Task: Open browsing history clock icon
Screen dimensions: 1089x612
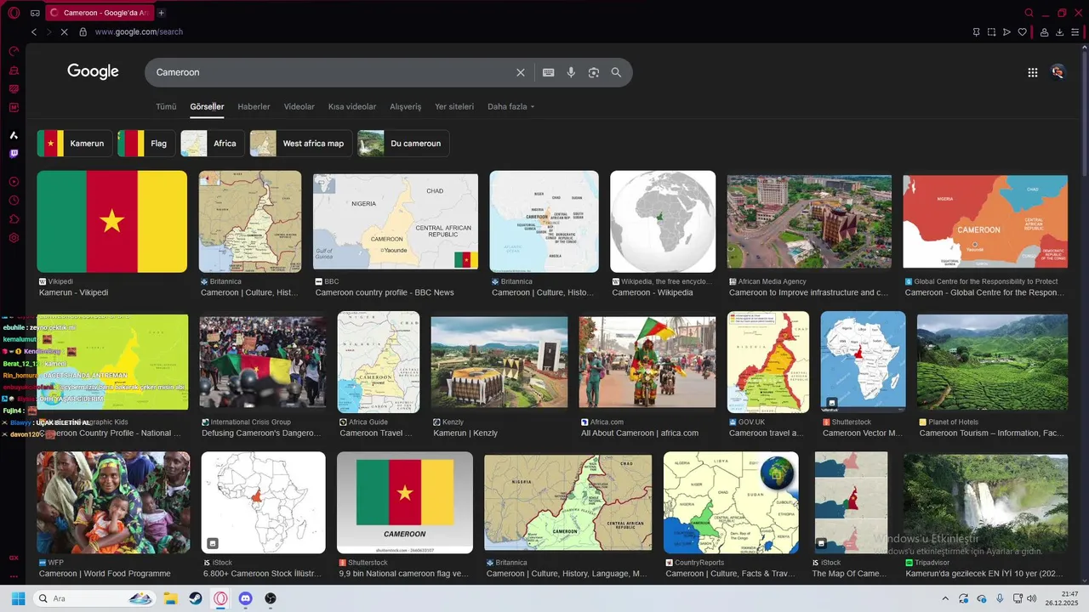Action: point(14,201)
